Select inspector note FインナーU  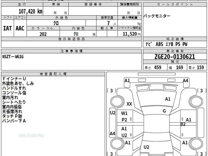coord(14,79)
